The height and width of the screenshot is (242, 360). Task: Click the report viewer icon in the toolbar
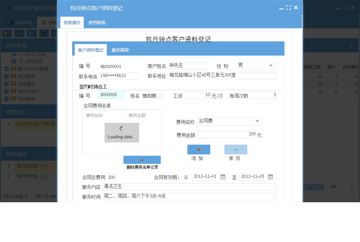[19, 33]
